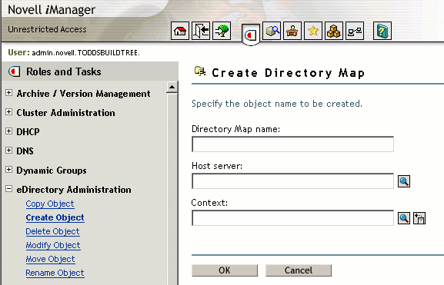Expand Dynamic Groups category

(8, 169)
